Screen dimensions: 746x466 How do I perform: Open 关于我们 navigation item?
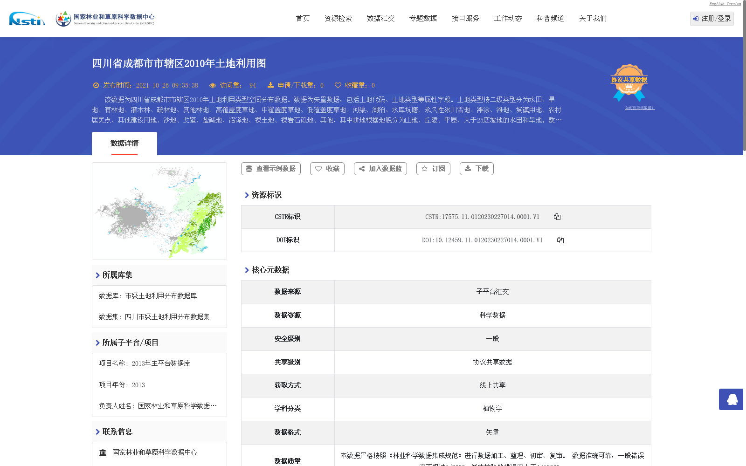593,19
